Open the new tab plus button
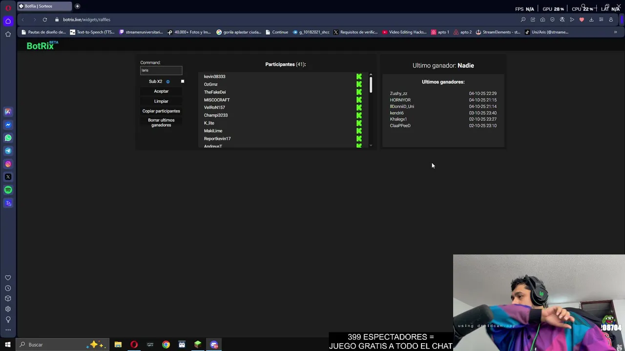This screenshot has width=625, height=351. 77,6
